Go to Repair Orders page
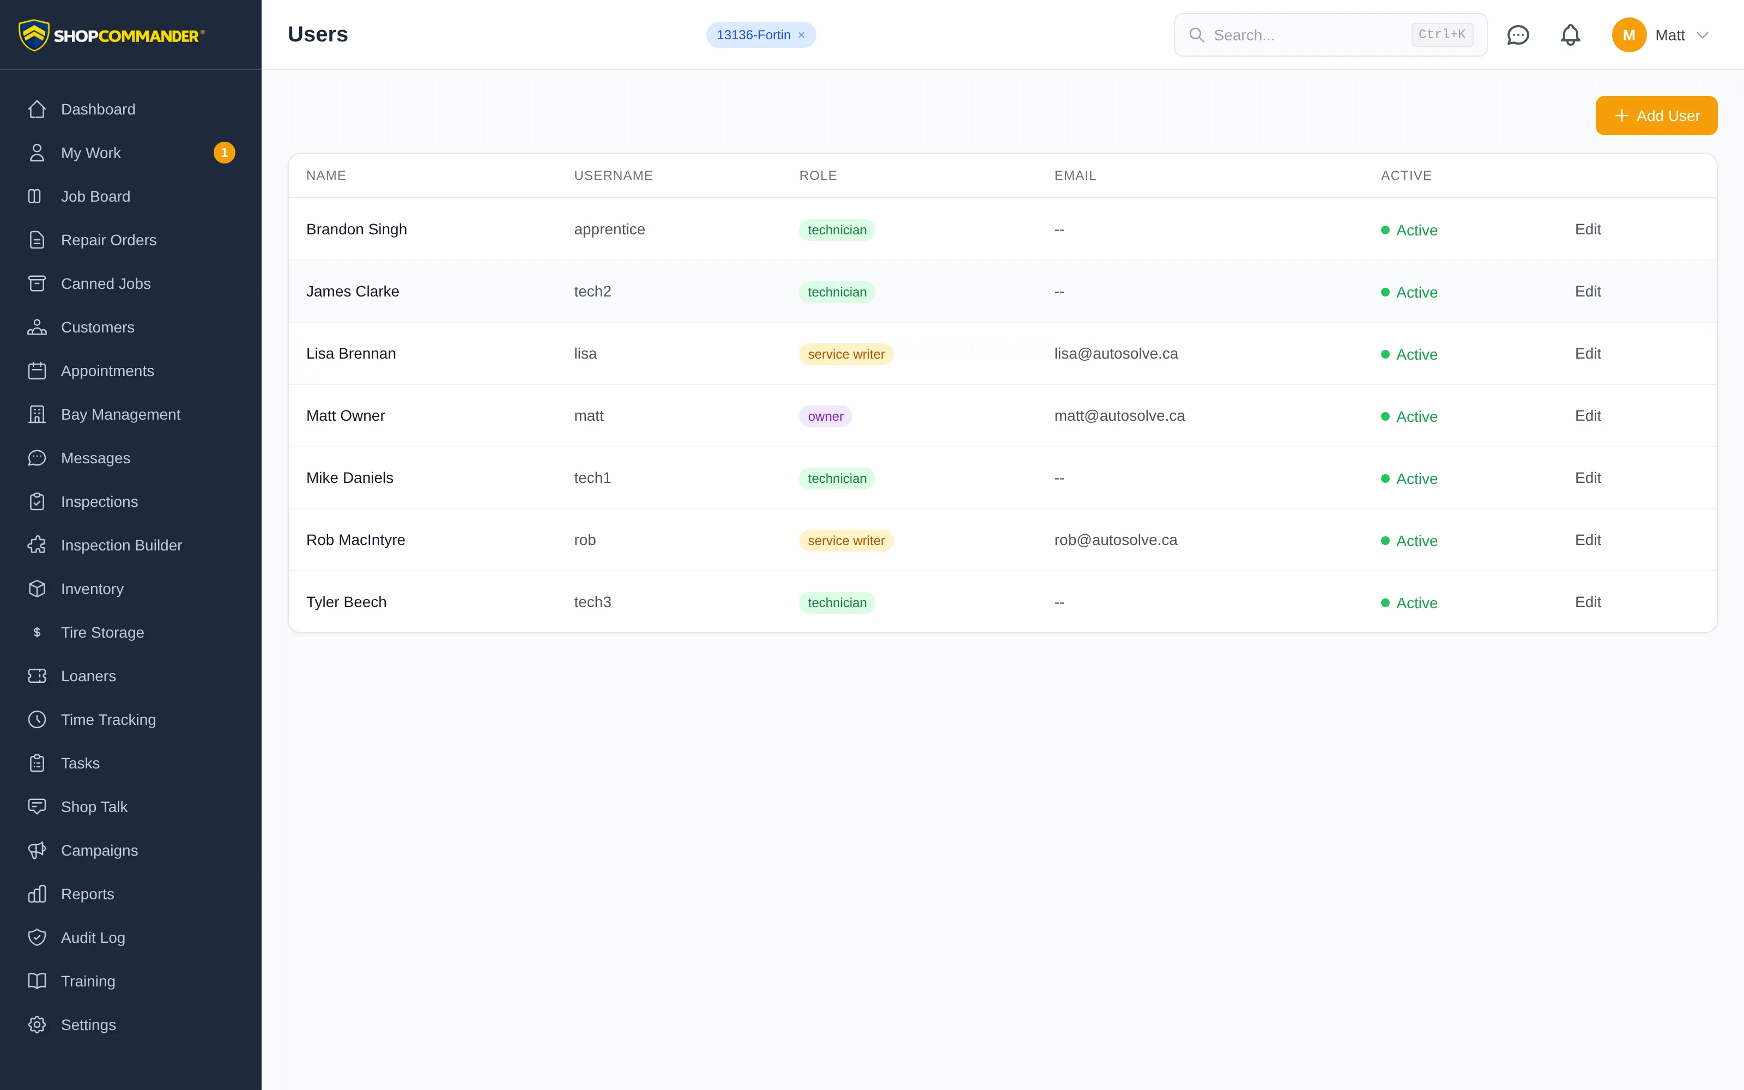Screen dimensions: 1744x1090 pyautogui.click(x=130, y=240)
